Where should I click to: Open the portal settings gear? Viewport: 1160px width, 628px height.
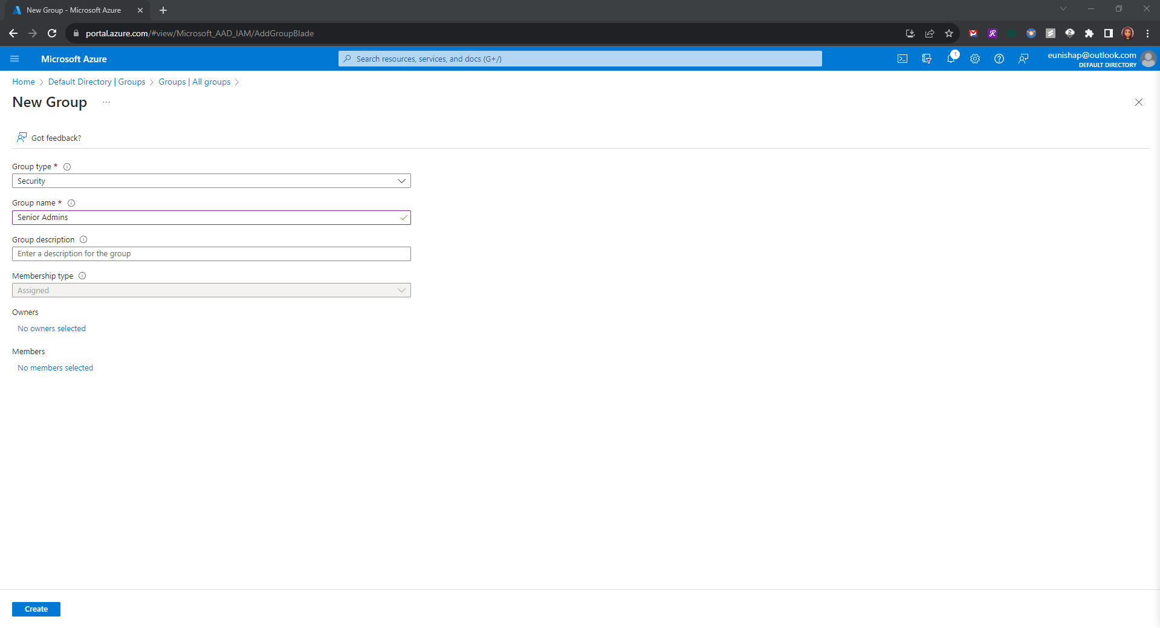975,59
